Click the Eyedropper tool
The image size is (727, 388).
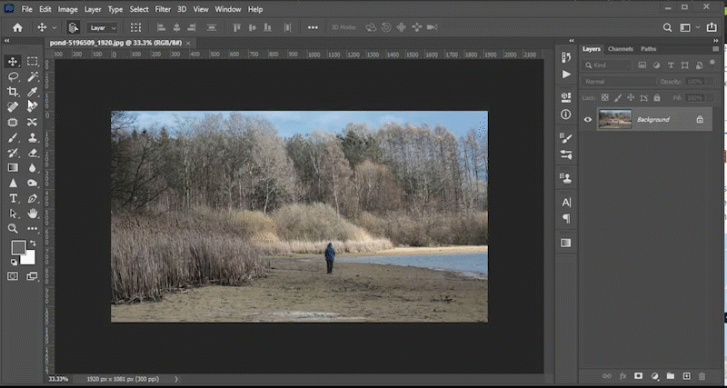point(33,92)
